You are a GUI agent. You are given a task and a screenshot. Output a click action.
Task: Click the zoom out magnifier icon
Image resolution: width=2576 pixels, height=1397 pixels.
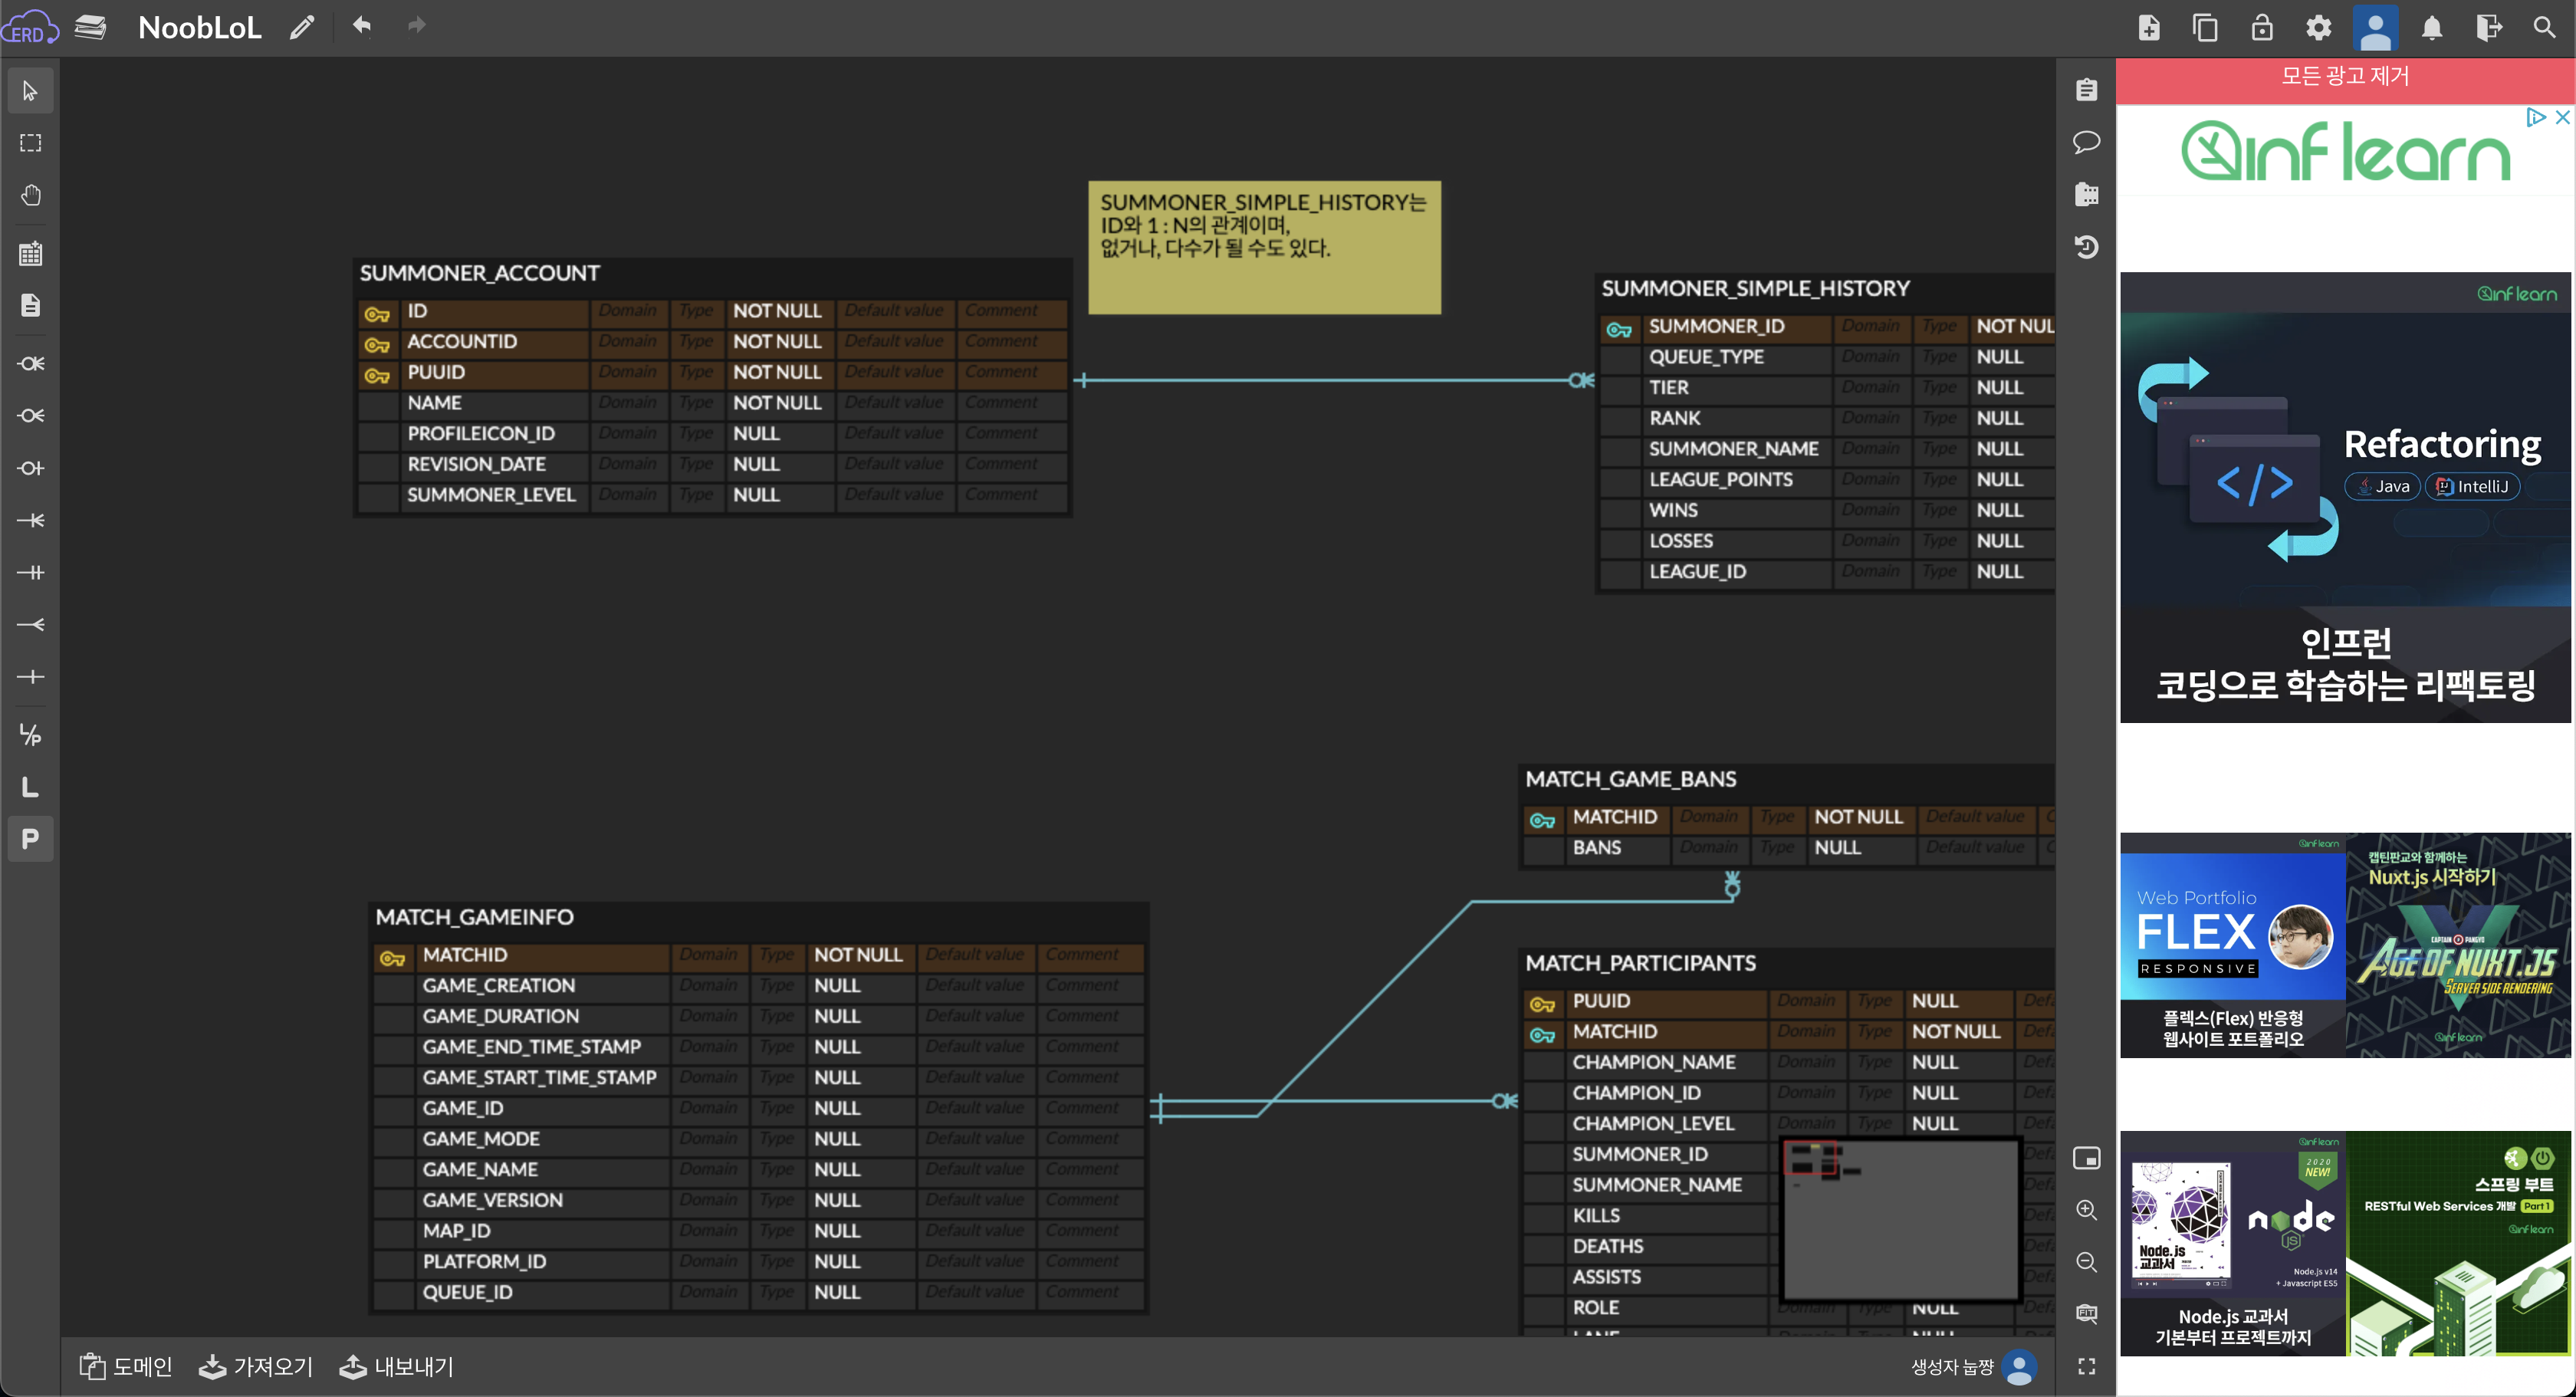pos(2086,1262)
